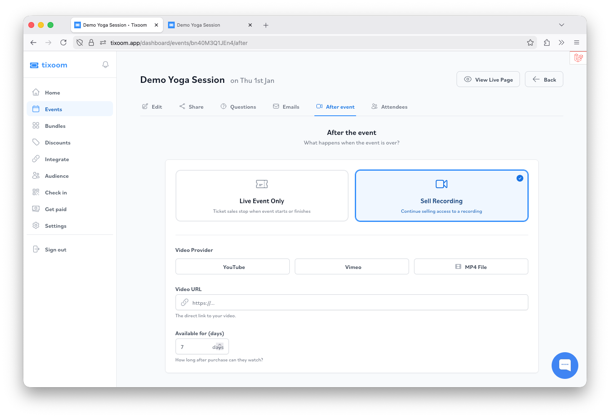Image resolution: width=610 pixels, height=418 pixels.
Task: Open the live chat support bubble
Action: [x=565, y=365]
